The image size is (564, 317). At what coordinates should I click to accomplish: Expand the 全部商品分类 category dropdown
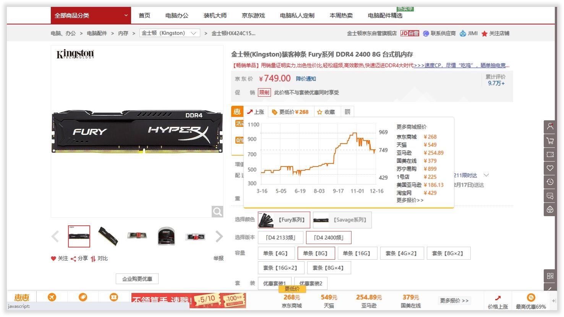pos(91,15)
